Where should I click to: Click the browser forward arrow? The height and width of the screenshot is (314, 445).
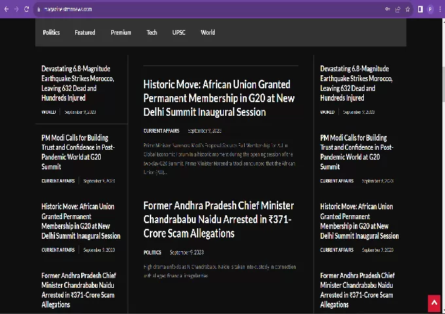coord(16,9)
